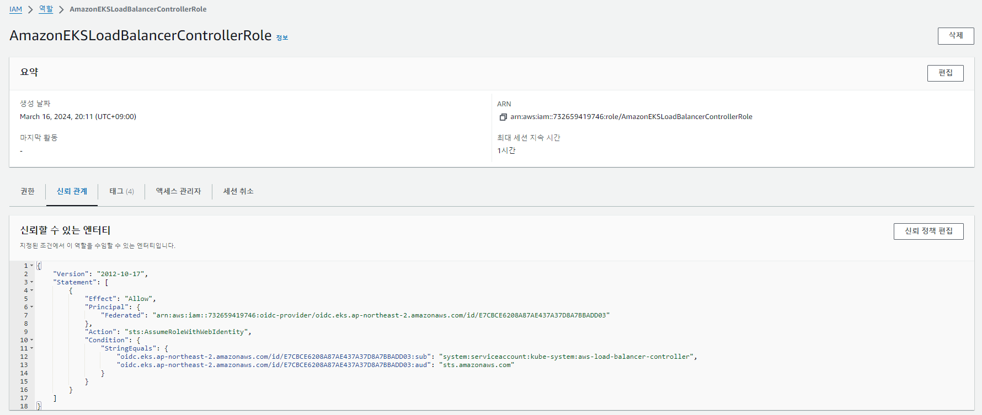Click 신뢰 정책 편집 button

coord(928,231)
